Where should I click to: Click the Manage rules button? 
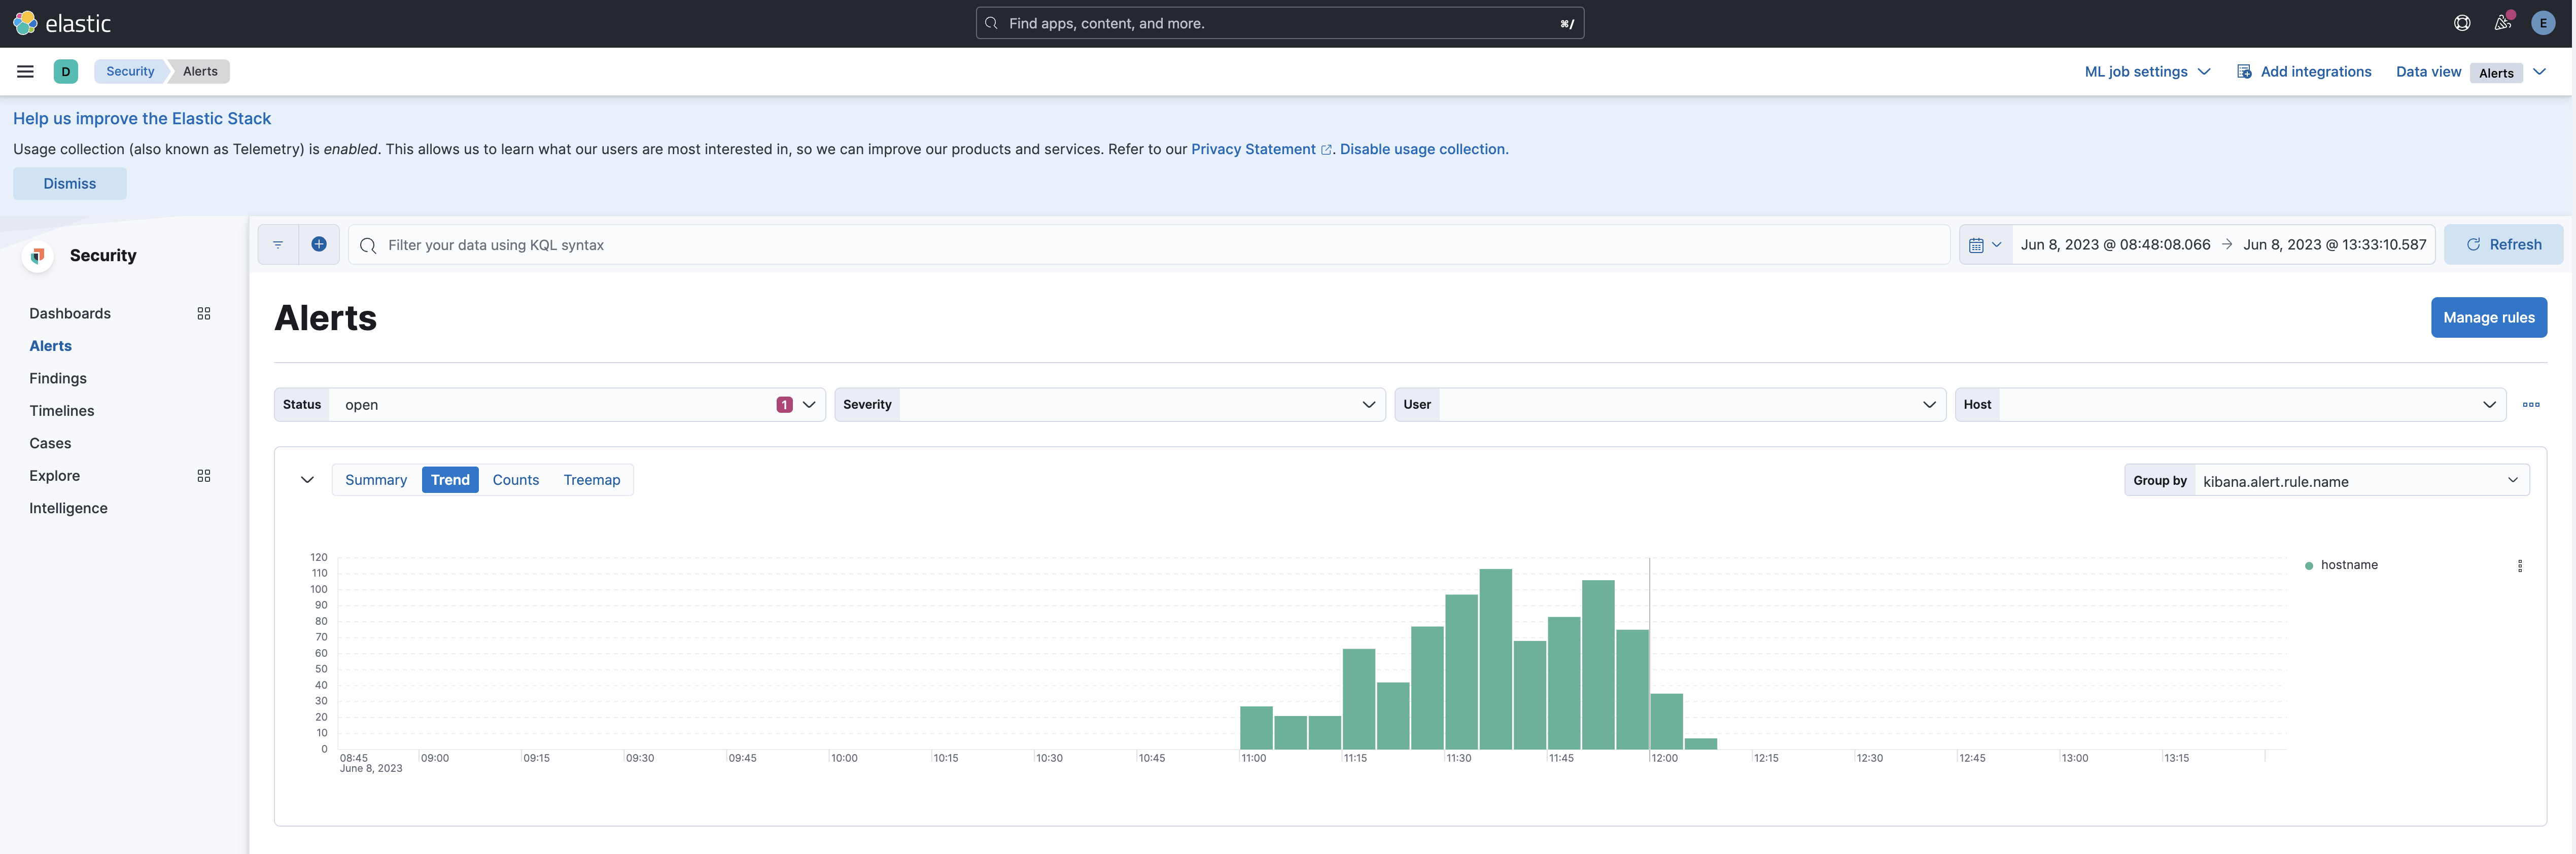click(2489, 318)
